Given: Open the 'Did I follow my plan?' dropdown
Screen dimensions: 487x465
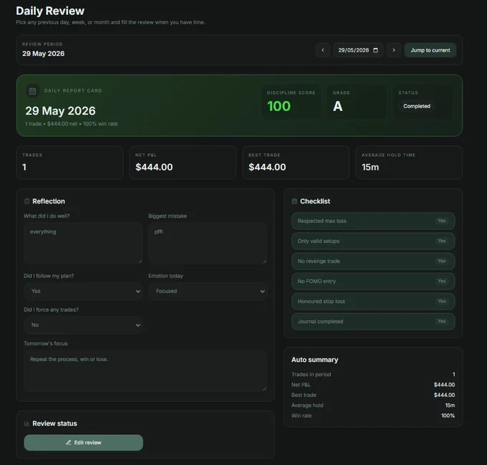Looking at the screenshot, I should click(x=83, y=291).
